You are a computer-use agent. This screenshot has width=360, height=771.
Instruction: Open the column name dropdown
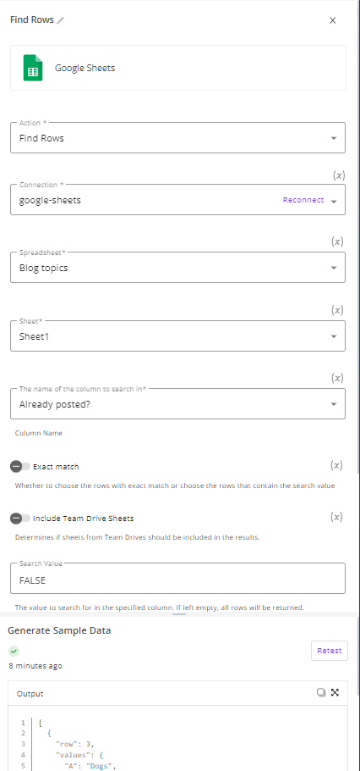(177, 403)
